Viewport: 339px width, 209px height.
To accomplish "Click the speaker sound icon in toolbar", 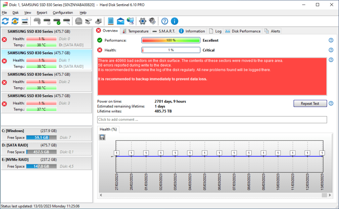I will tap(152, 21).
